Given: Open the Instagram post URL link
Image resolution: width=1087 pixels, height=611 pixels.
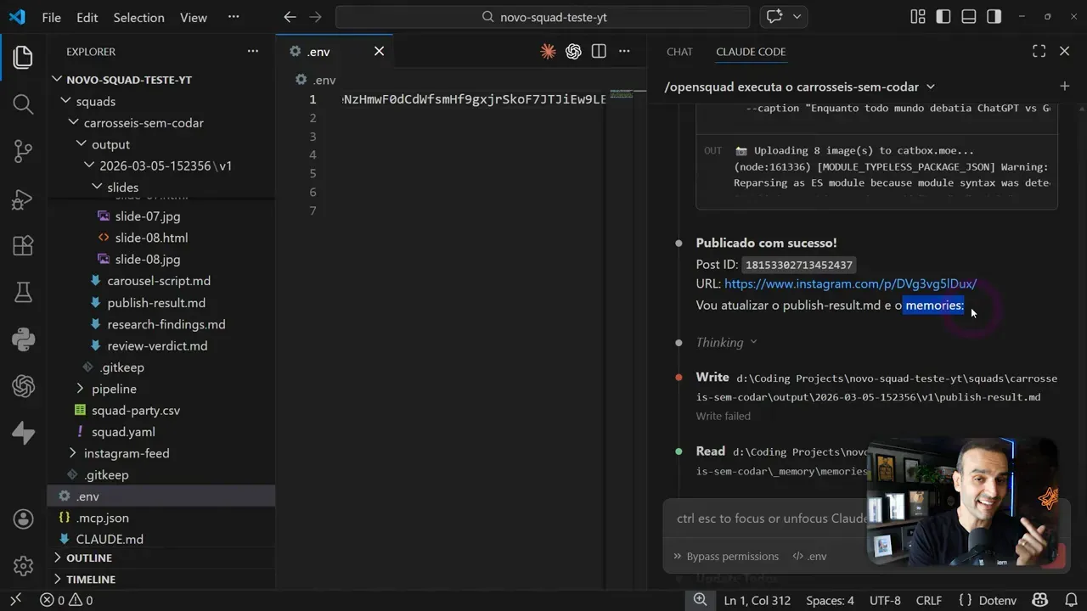Looking at the screenshot, I should click(850, 283).
